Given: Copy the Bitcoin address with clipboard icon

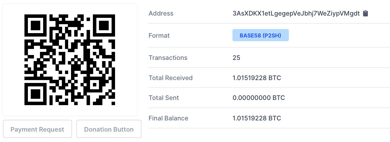Looking at the screenshot, I should click(x=366, y=14).
